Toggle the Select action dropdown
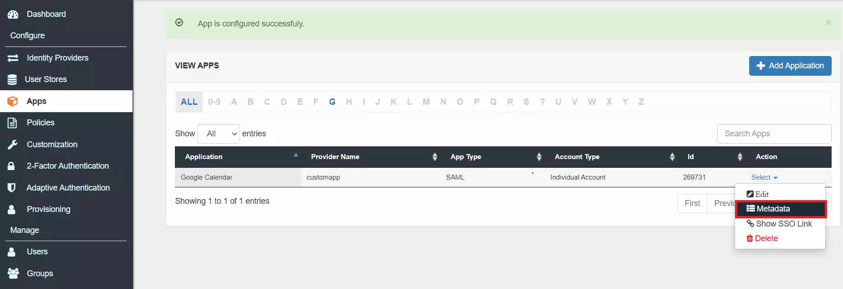The width and height of the screenshot is (843, 289). 764,177
